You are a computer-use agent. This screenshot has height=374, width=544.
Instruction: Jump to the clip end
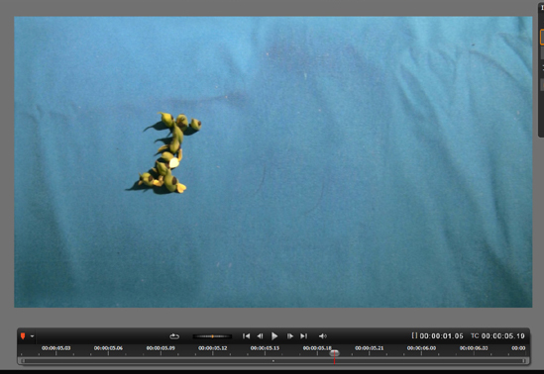click(x=303, y=336)
